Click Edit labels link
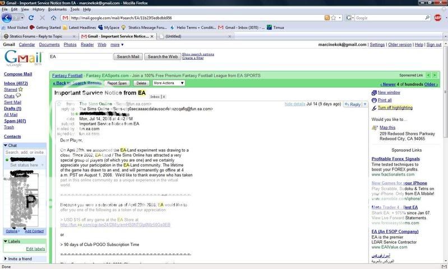The width and height of the screenshot is (448, 269). (35, 249)
